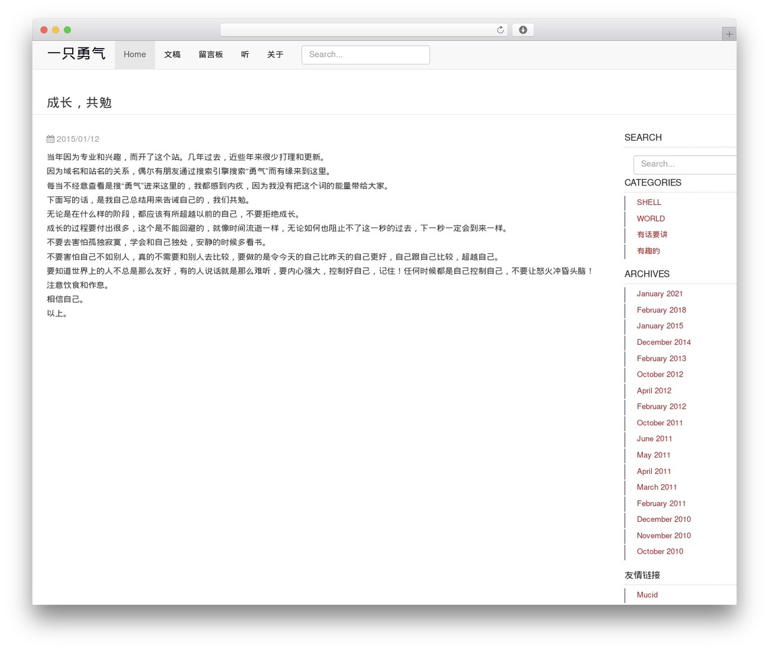Viewport: 769px width, 651px height.
Task: Select the February 2012 archive
Action: click(661, 407)
